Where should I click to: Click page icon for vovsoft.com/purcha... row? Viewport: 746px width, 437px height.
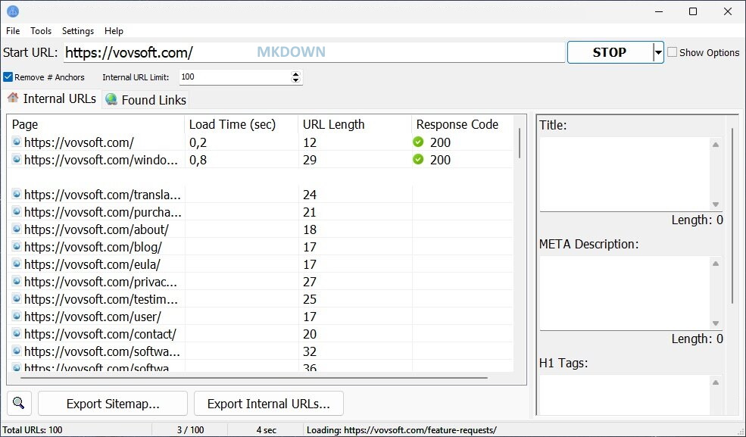pos(17,211)
